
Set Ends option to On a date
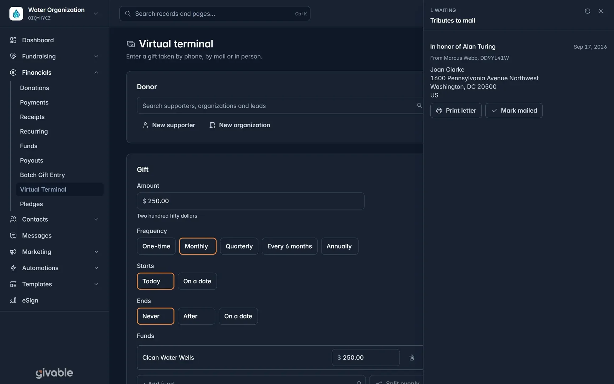pyautogui.click(x=238, y=316)
